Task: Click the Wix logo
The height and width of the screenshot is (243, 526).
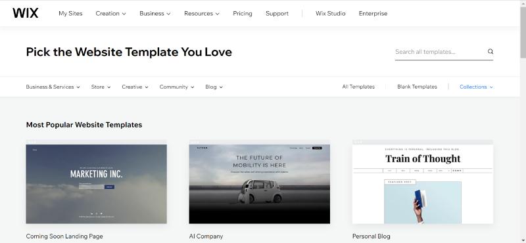Action: 26,13
